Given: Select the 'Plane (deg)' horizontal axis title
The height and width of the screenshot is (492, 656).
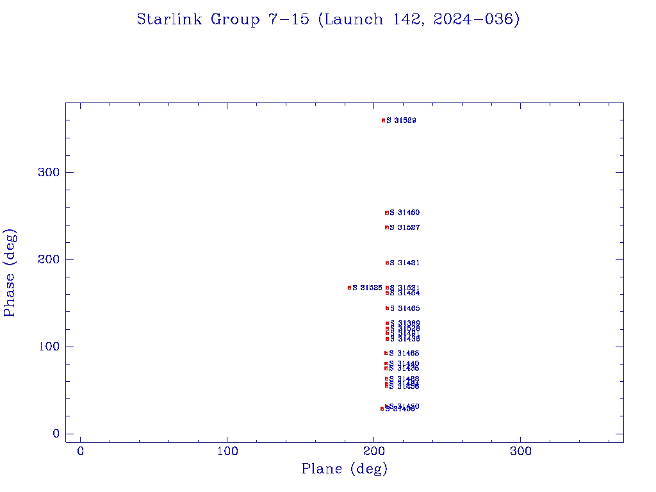Looking at the screenshot, I should click(x=344, y=468).
